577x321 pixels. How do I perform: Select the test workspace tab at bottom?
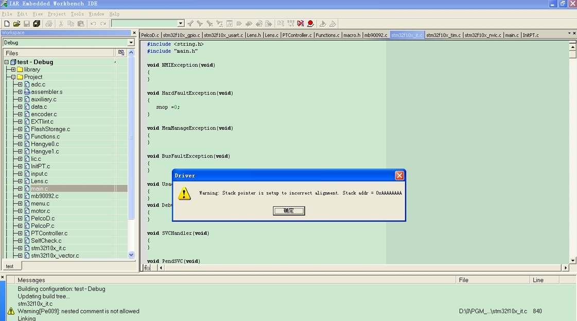(10, 266)
